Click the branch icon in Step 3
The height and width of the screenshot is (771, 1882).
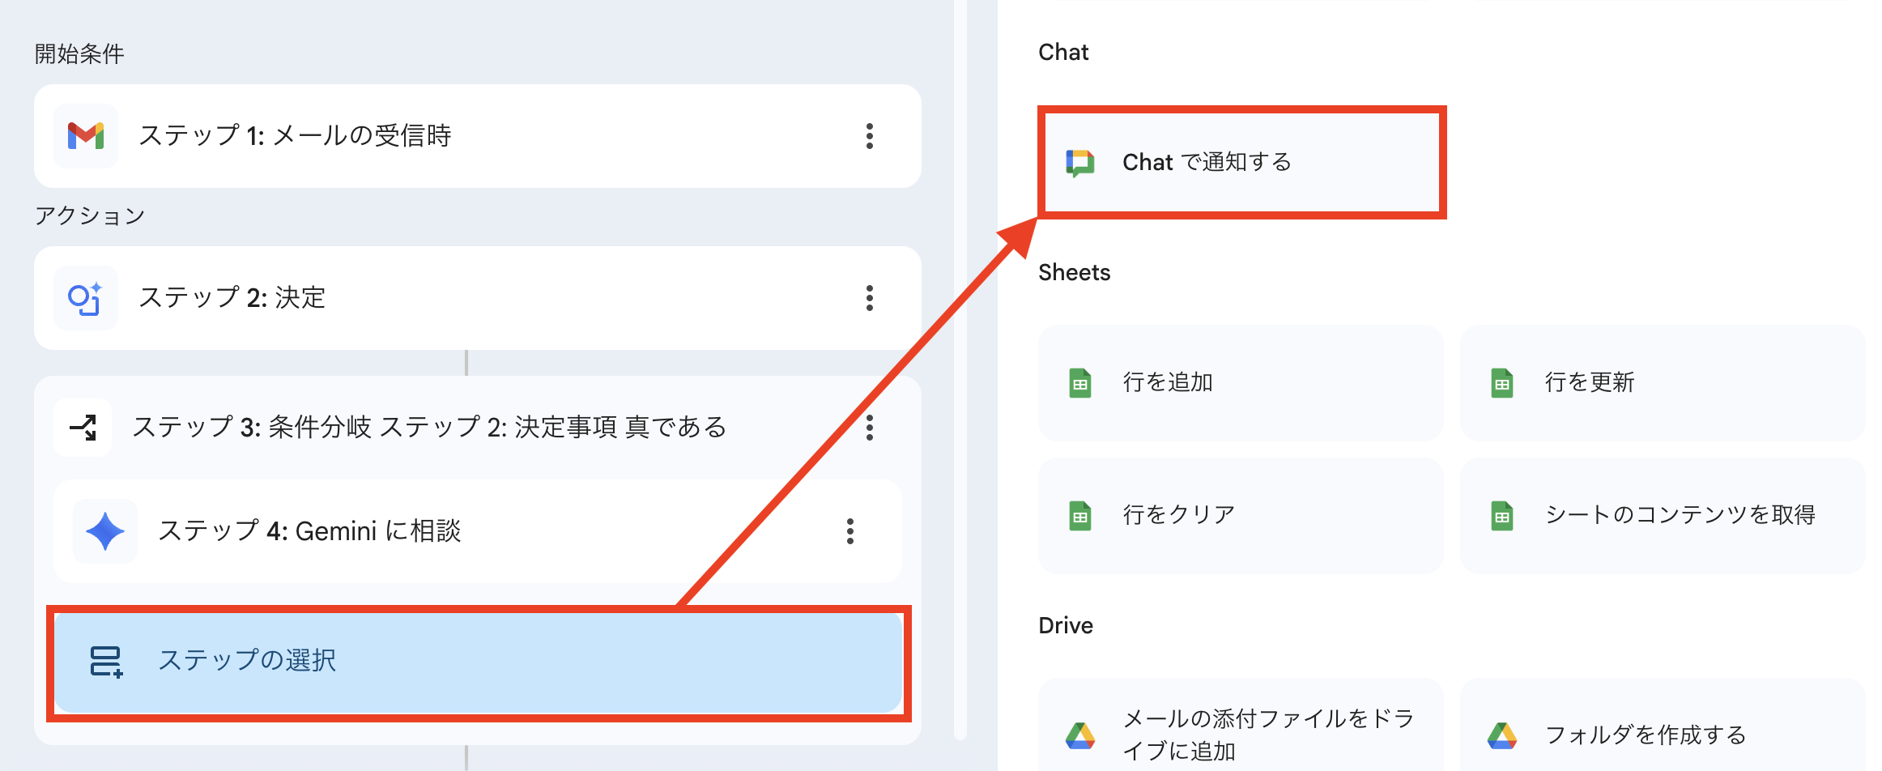[83, 427]
